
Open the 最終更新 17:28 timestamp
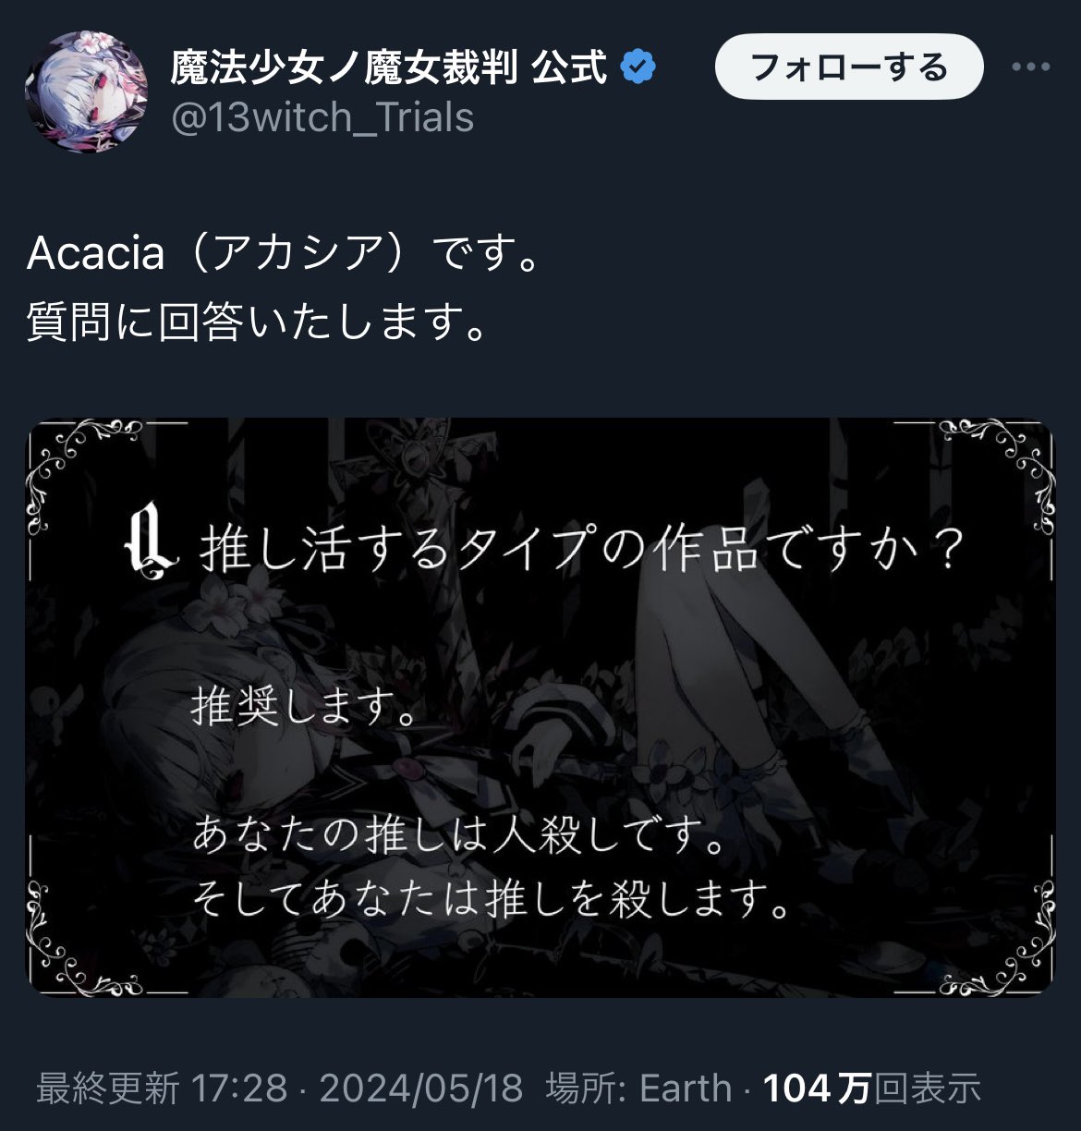[162, 1088]
